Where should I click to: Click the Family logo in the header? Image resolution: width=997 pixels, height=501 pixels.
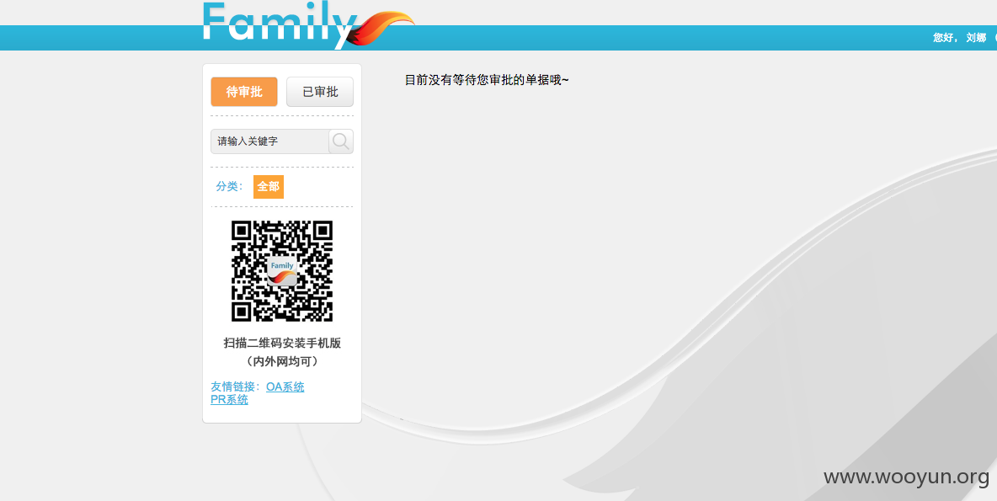(x=308, y=24)
